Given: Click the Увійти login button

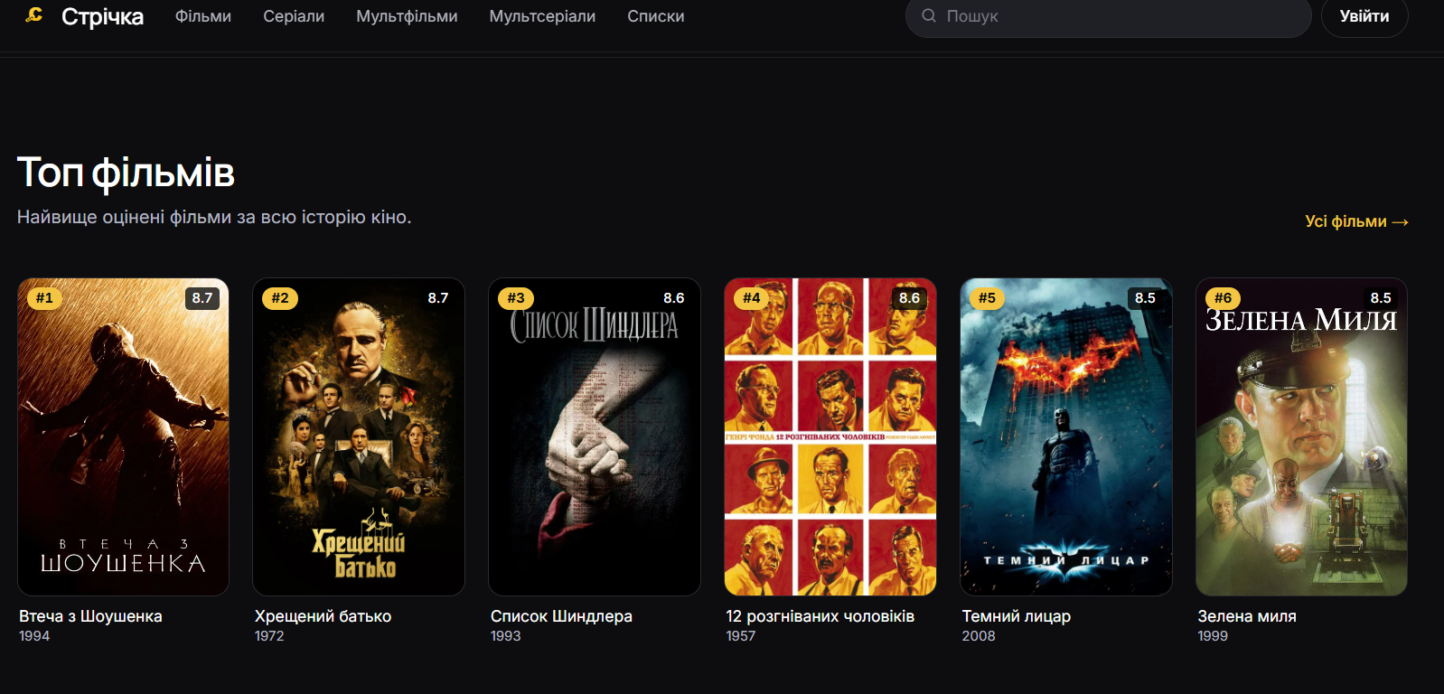Looking at the screenshot, I should point(1364,16).
